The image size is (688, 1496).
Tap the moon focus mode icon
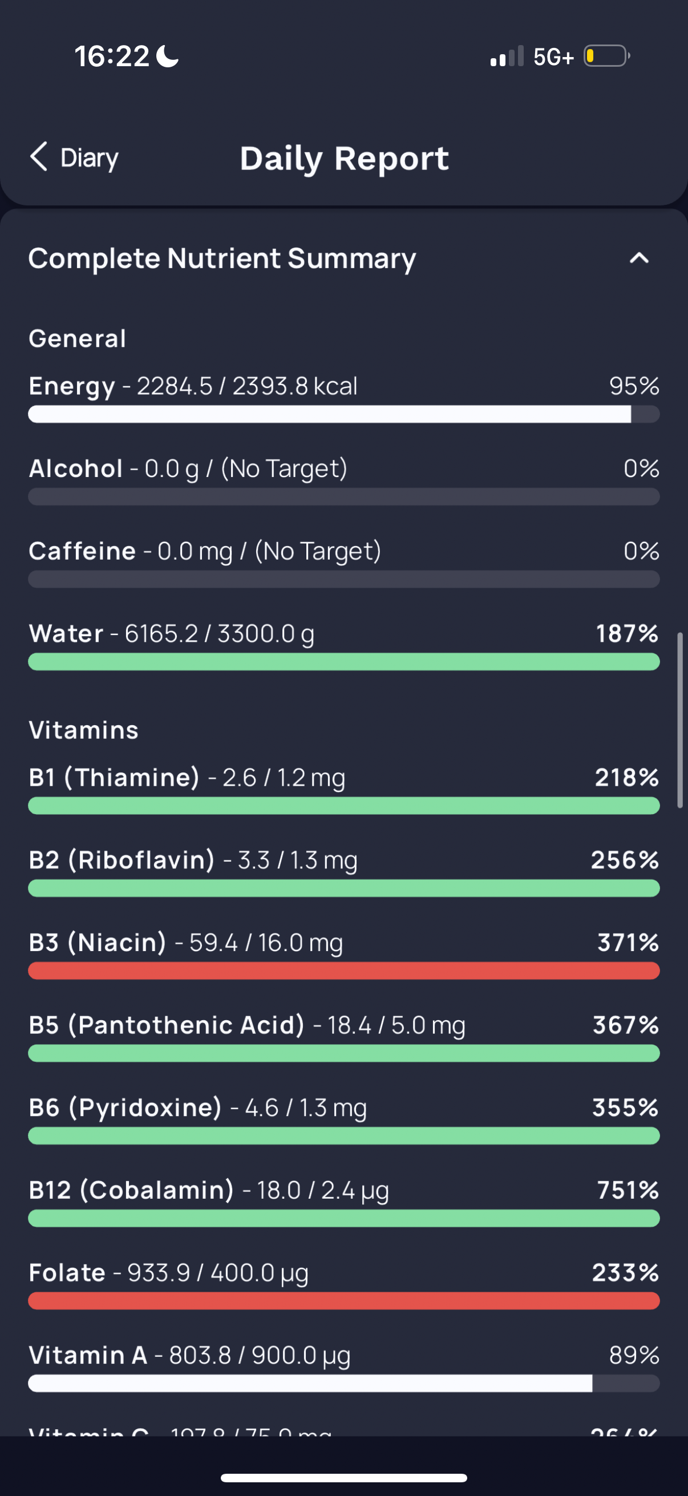point(168,56)
